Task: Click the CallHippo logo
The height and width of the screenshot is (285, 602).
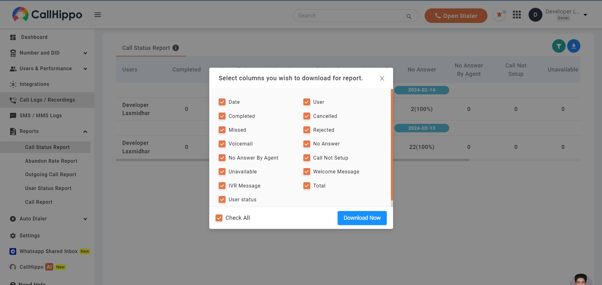Action: 47,14
